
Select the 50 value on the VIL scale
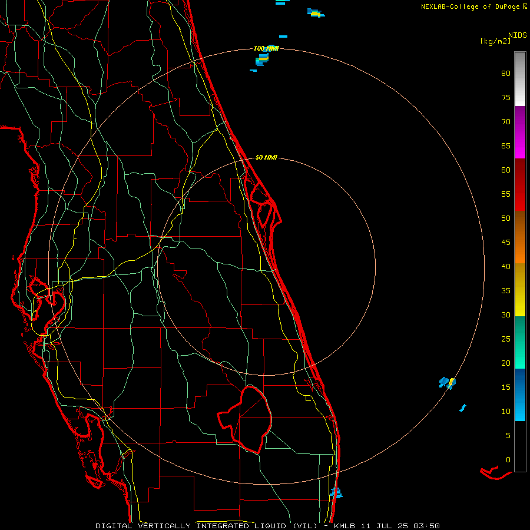click(506, 218)
